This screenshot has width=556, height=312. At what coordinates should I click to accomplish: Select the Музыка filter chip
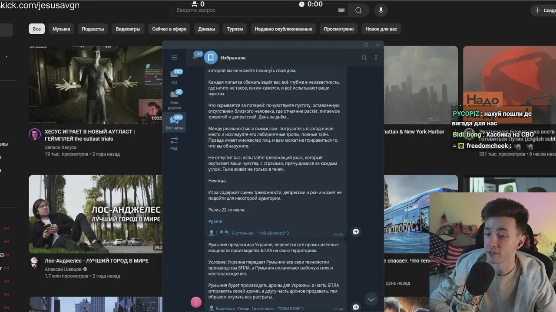(x=61, y=29)
